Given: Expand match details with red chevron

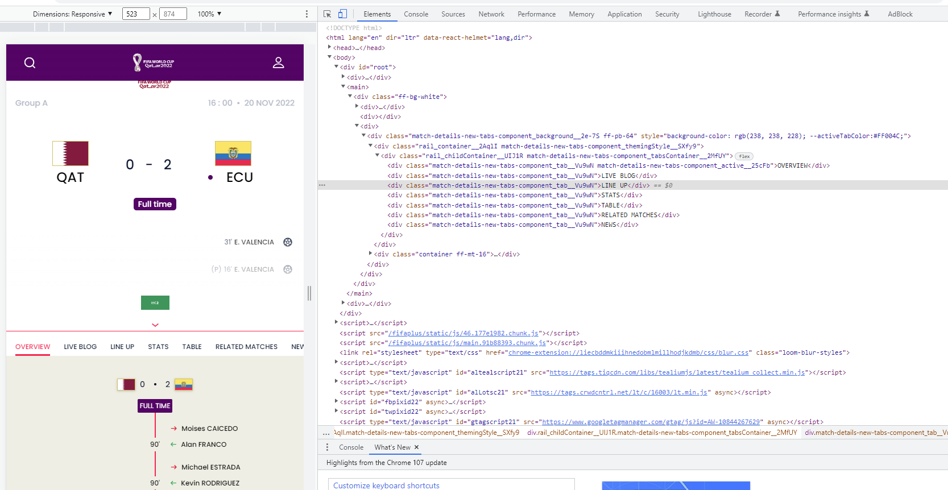Looking at the screenshot, I should [155, 325].
